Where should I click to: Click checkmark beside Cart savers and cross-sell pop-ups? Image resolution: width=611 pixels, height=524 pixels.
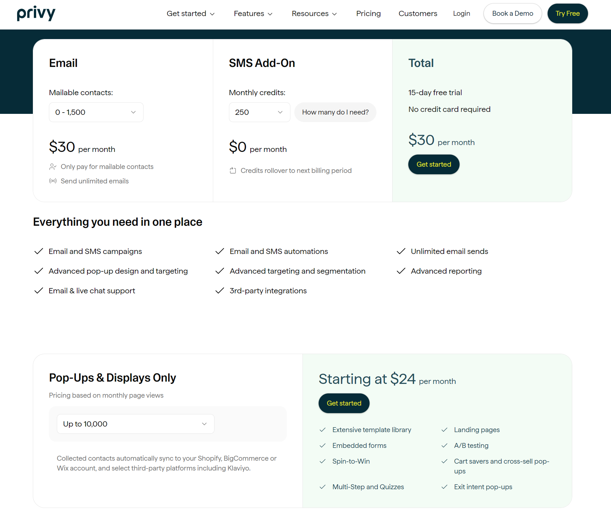click(x=444, y=461)
